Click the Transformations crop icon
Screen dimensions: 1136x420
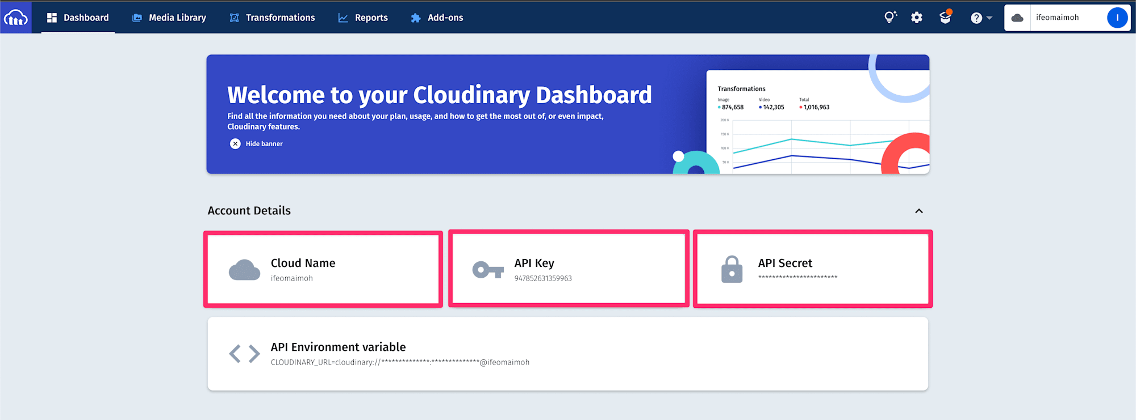234,18
